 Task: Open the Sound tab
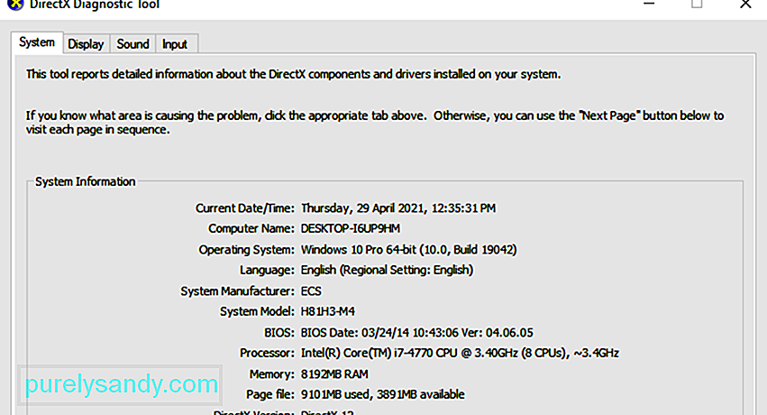click(132, 44)
